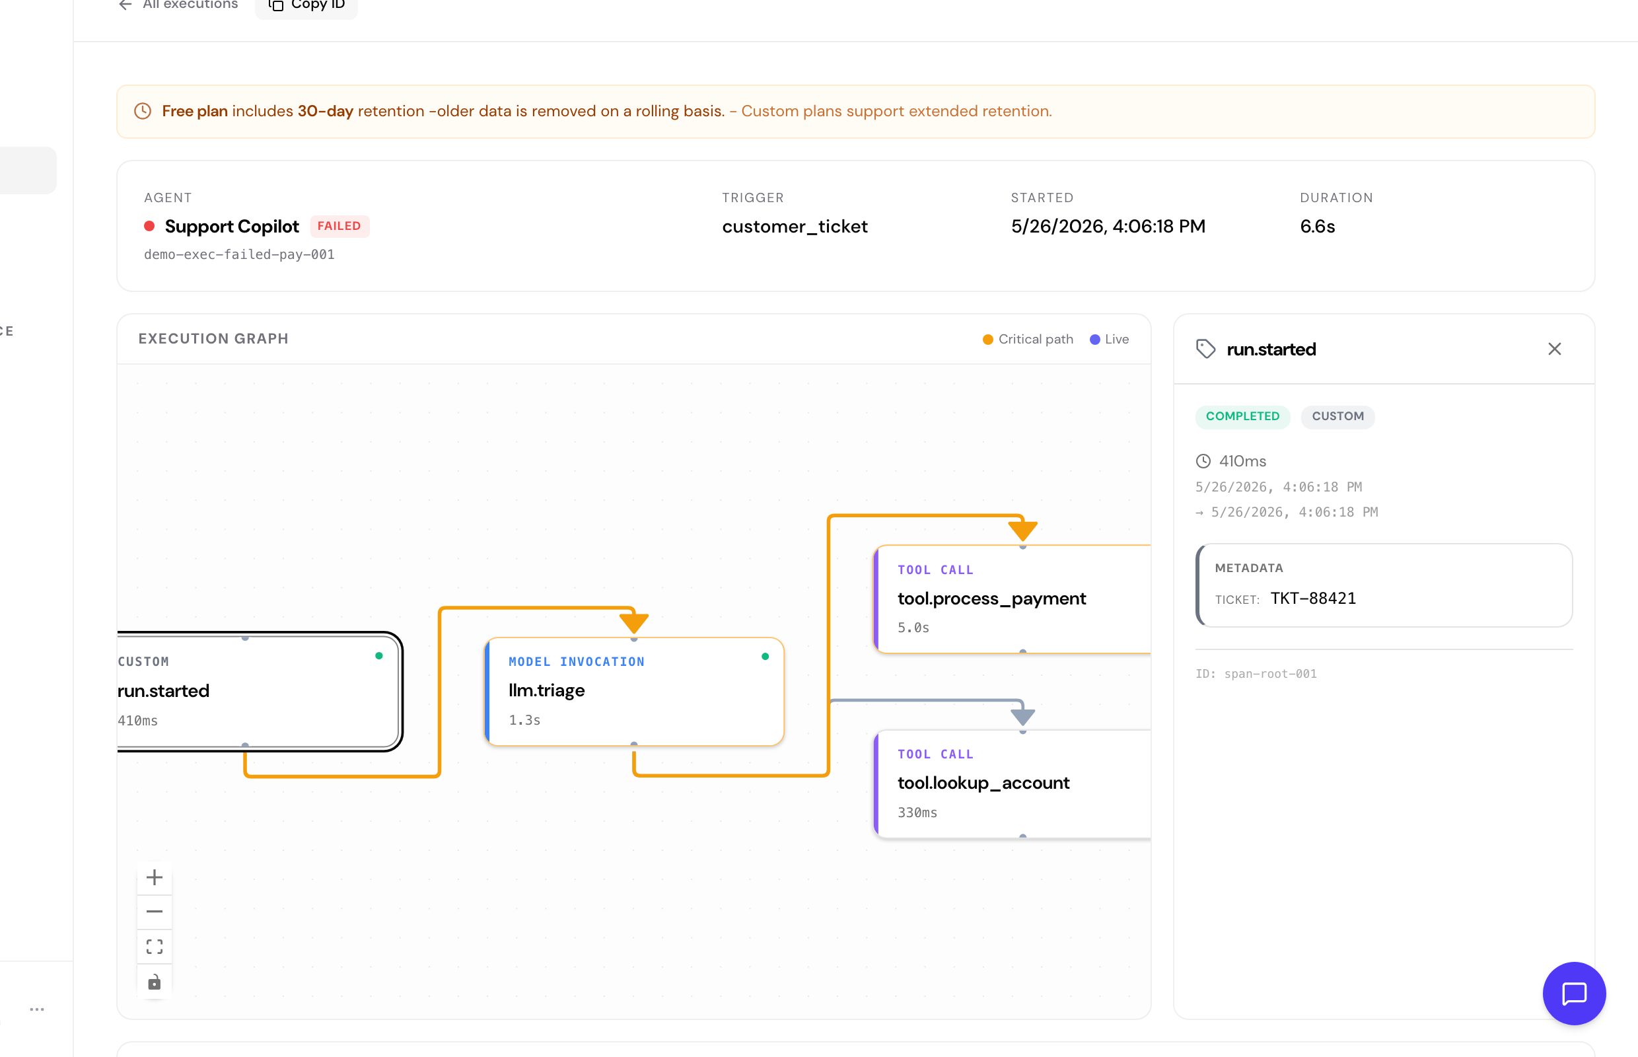Click the Live legend indicator
The image size is (1638, 1057).
click(x=1109, y=339)
